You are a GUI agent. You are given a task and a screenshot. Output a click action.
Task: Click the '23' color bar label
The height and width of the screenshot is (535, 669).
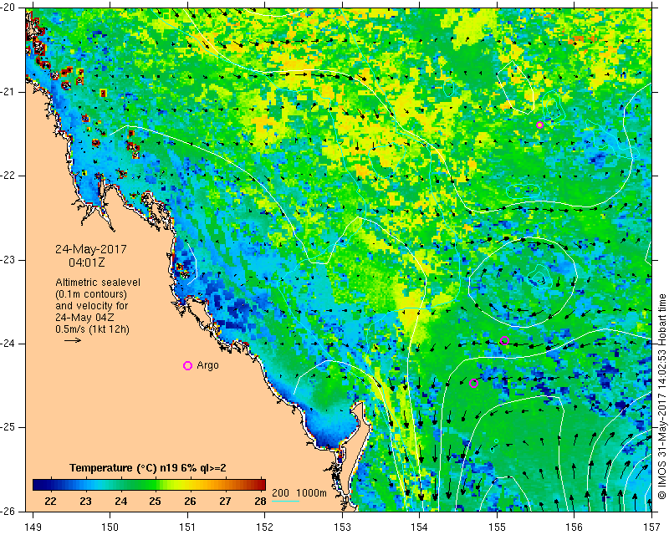coord(85,502)
